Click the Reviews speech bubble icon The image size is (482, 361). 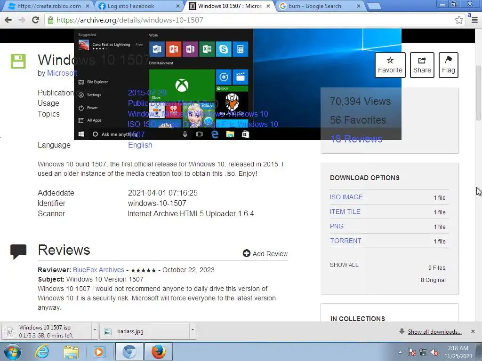click(x=18, y=252)
